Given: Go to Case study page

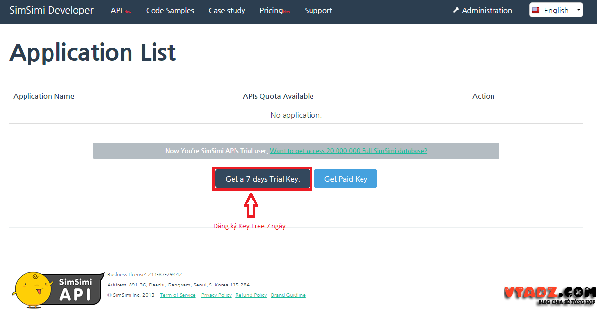Looking at the screenshot, I should tap(227, 11).
